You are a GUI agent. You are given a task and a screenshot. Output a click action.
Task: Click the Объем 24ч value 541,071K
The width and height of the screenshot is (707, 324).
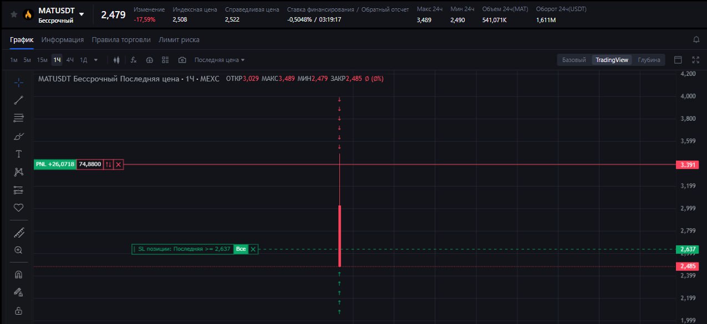[494, 20]
